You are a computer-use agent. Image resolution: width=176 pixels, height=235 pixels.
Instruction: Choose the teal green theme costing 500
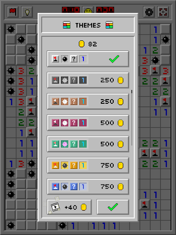[88, 144]
